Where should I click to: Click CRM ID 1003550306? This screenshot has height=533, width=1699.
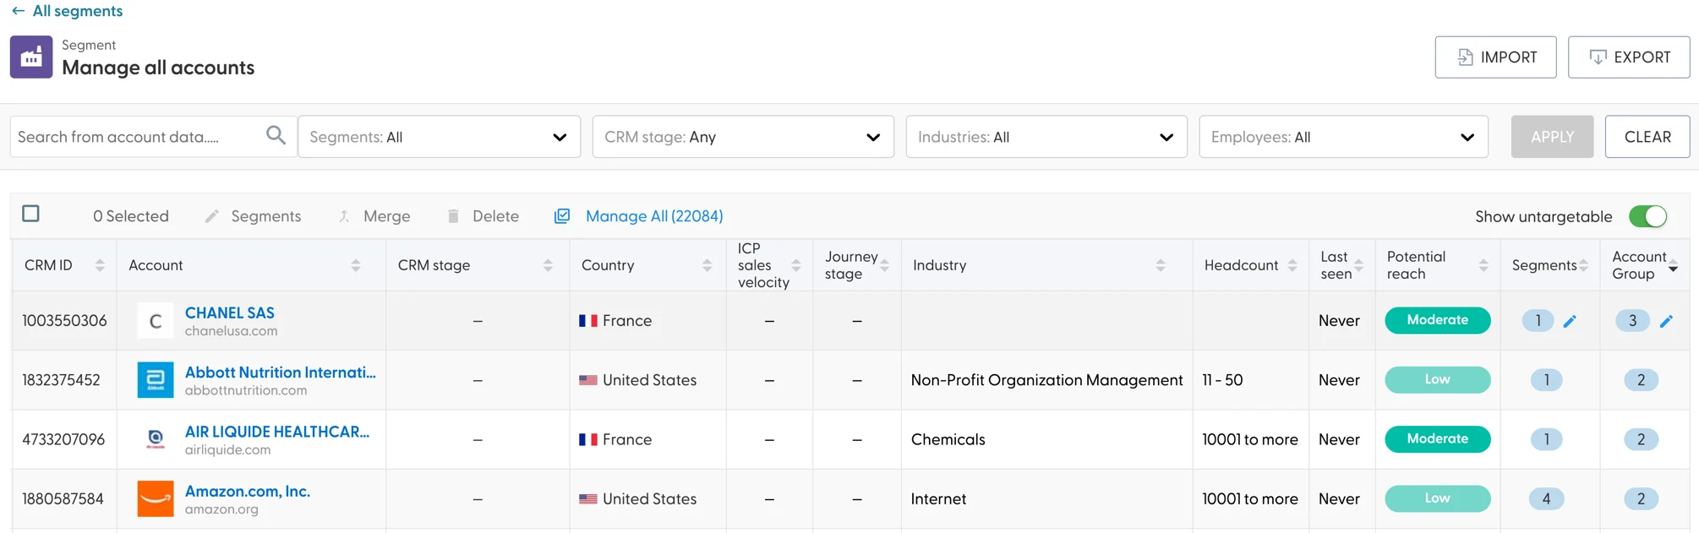(x=64, y=321)
